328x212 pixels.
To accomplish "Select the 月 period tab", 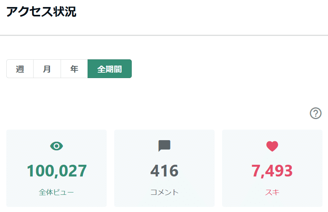I will (47, 69).
